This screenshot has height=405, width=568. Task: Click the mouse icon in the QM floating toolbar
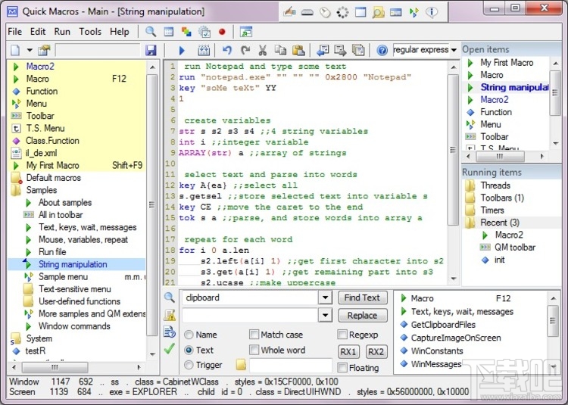[x=325, y=13]
